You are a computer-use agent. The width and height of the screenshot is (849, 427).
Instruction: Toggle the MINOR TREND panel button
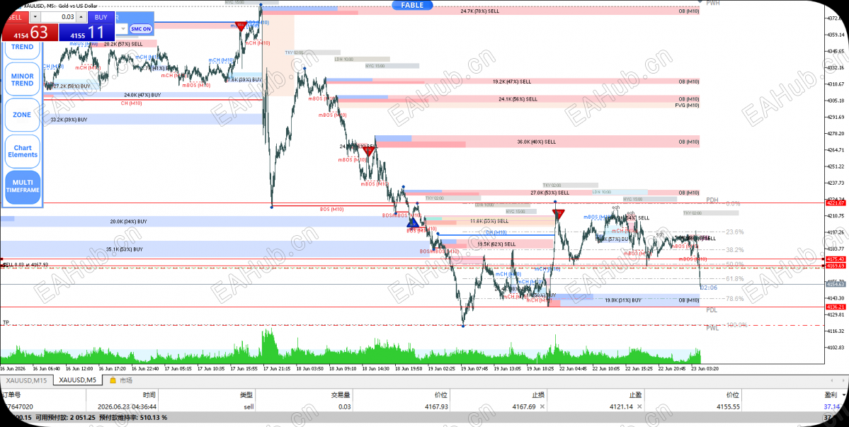(22, 79)
